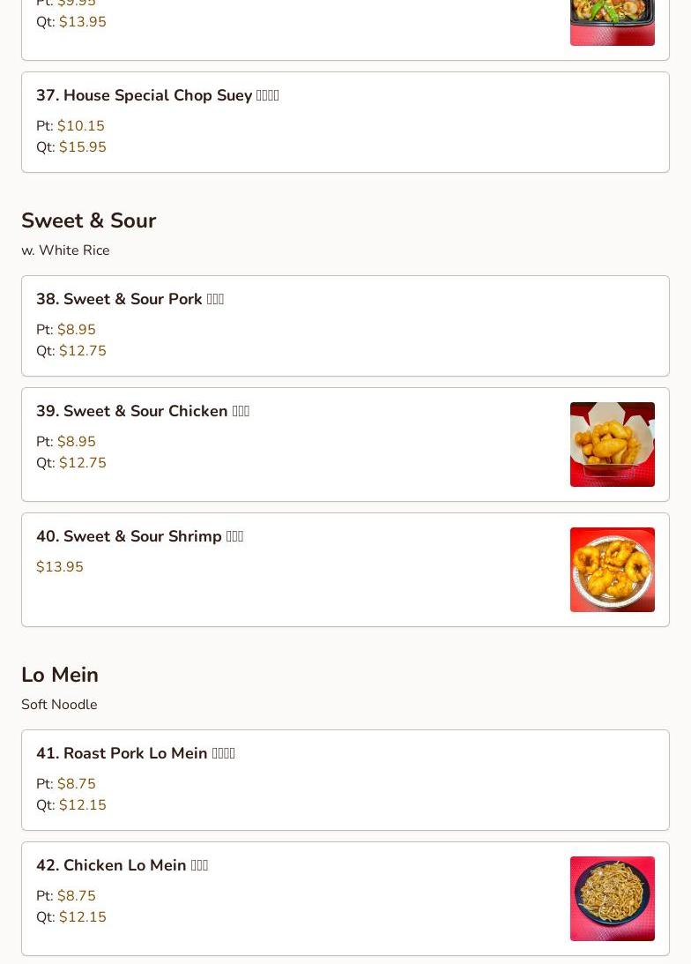This screenshot has width=691, height=964.
Task: Click Sweet & Sour Pork pint price $8.95
Action: (x=76, y=330)
